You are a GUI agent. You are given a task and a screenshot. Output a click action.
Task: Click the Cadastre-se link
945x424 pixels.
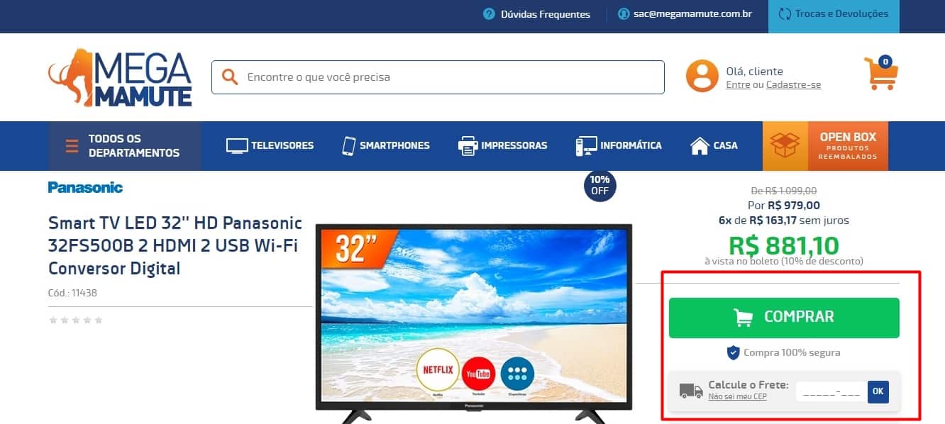[x=793, y=85]
